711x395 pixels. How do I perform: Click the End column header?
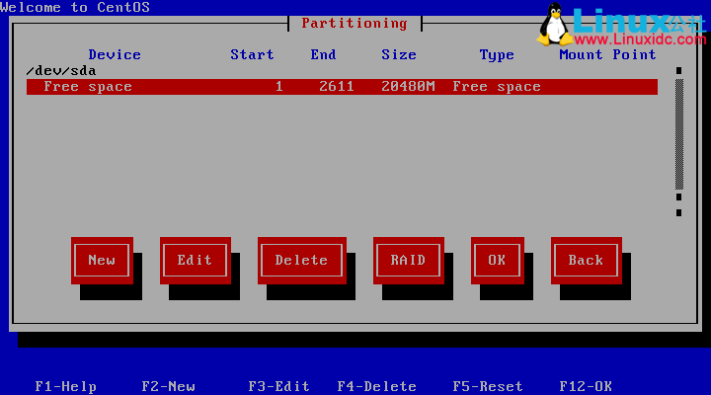323,55
